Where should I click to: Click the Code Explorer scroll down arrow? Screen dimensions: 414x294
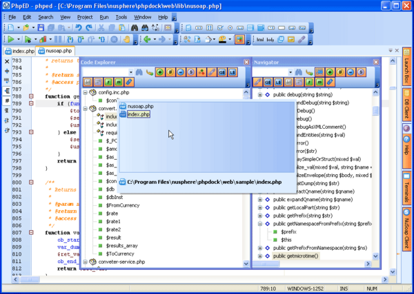click(x=246, y=264)
